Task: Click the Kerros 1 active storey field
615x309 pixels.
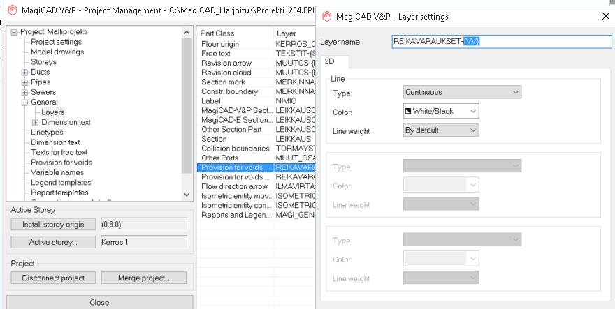Action: 144,242
